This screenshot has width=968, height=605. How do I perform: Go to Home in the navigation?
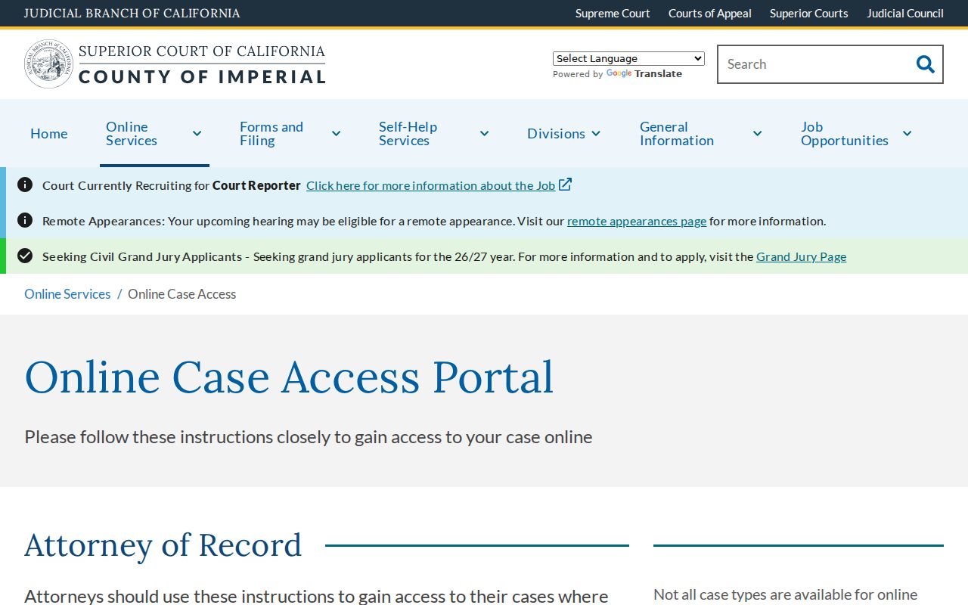click(x=49, y=134)
